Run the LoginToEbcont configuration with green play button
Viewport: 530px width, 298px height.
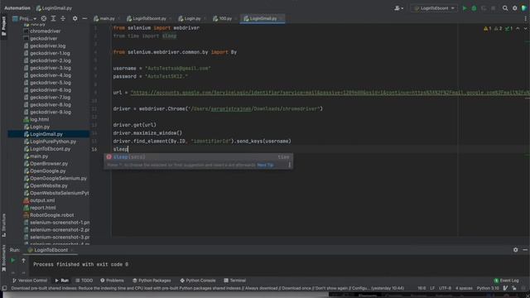pos(465,8)
